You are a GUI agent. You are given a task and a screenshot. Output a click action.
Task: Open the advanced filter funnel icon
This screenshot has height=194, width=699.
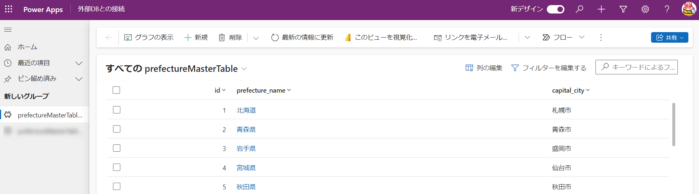click(623, 9)
